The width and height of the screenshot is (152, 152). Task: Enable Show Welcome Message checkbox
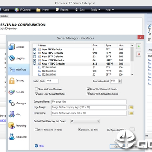click(36, 89)
